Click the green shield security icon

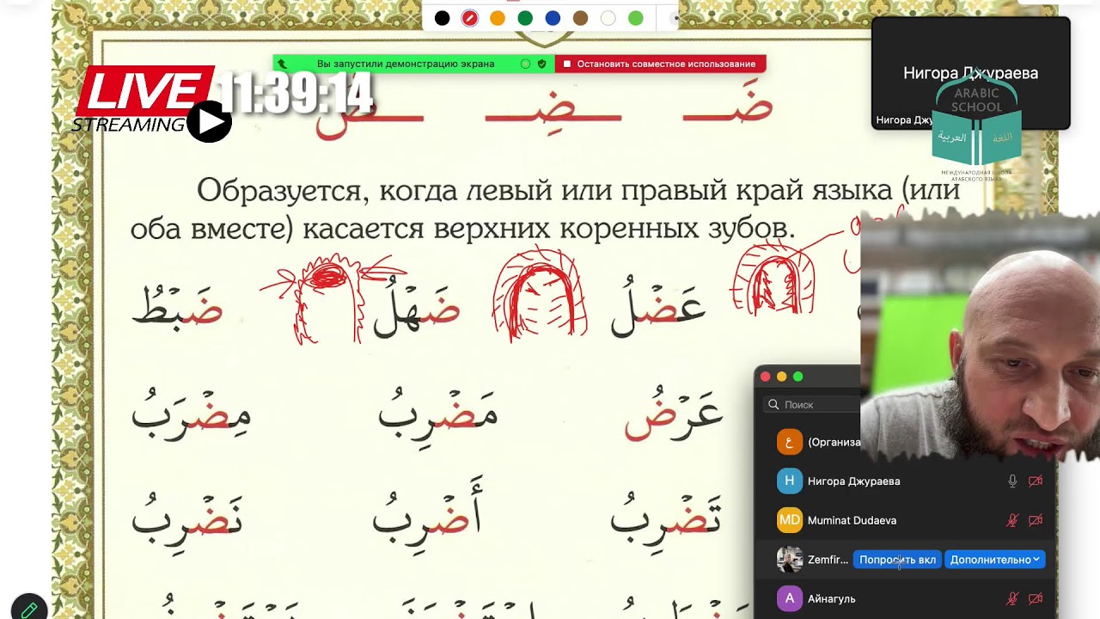pyautogui.click(x=541, y=64)
